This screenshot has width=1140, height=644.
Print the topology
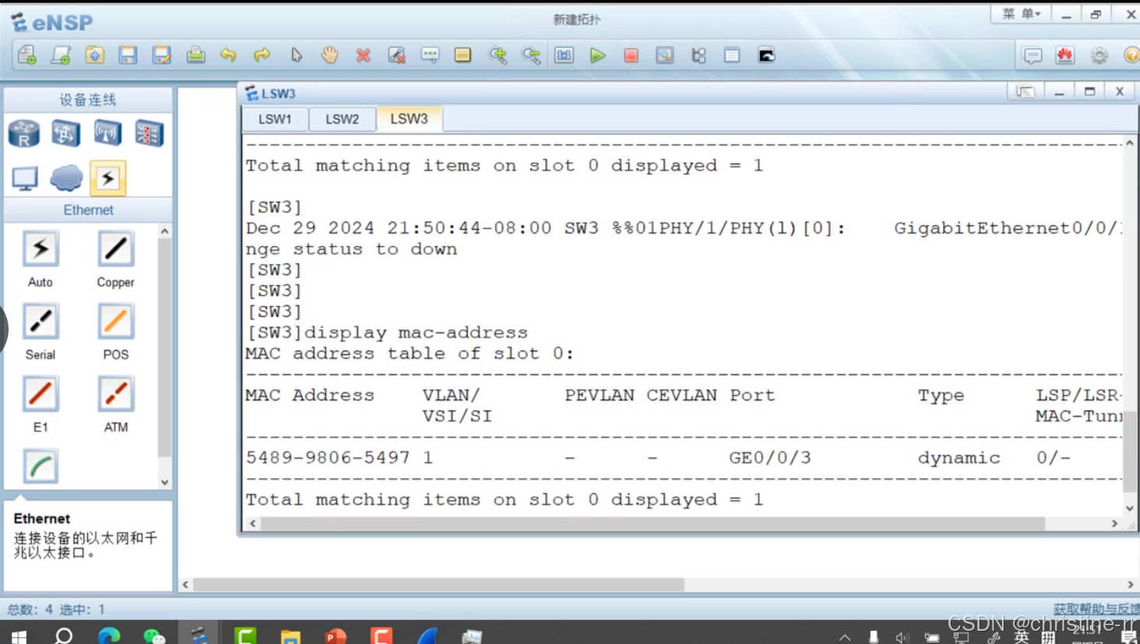pyautogui.click(x=196, y=55)
